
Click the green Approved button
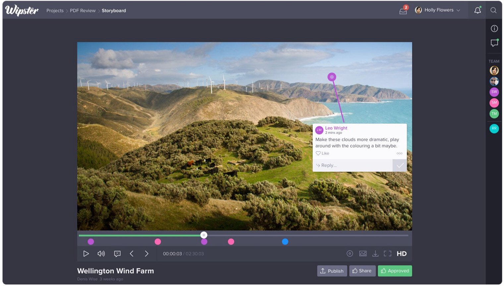tap(395, 271)
